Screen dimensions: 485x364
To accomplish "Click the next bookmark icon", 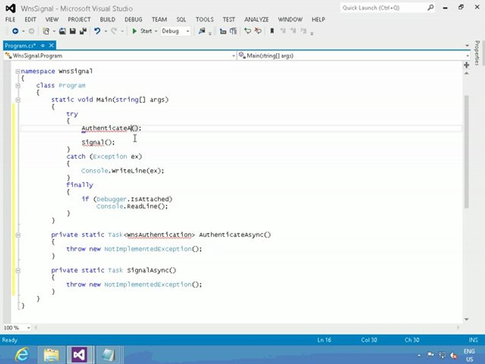I will (293, 31).
